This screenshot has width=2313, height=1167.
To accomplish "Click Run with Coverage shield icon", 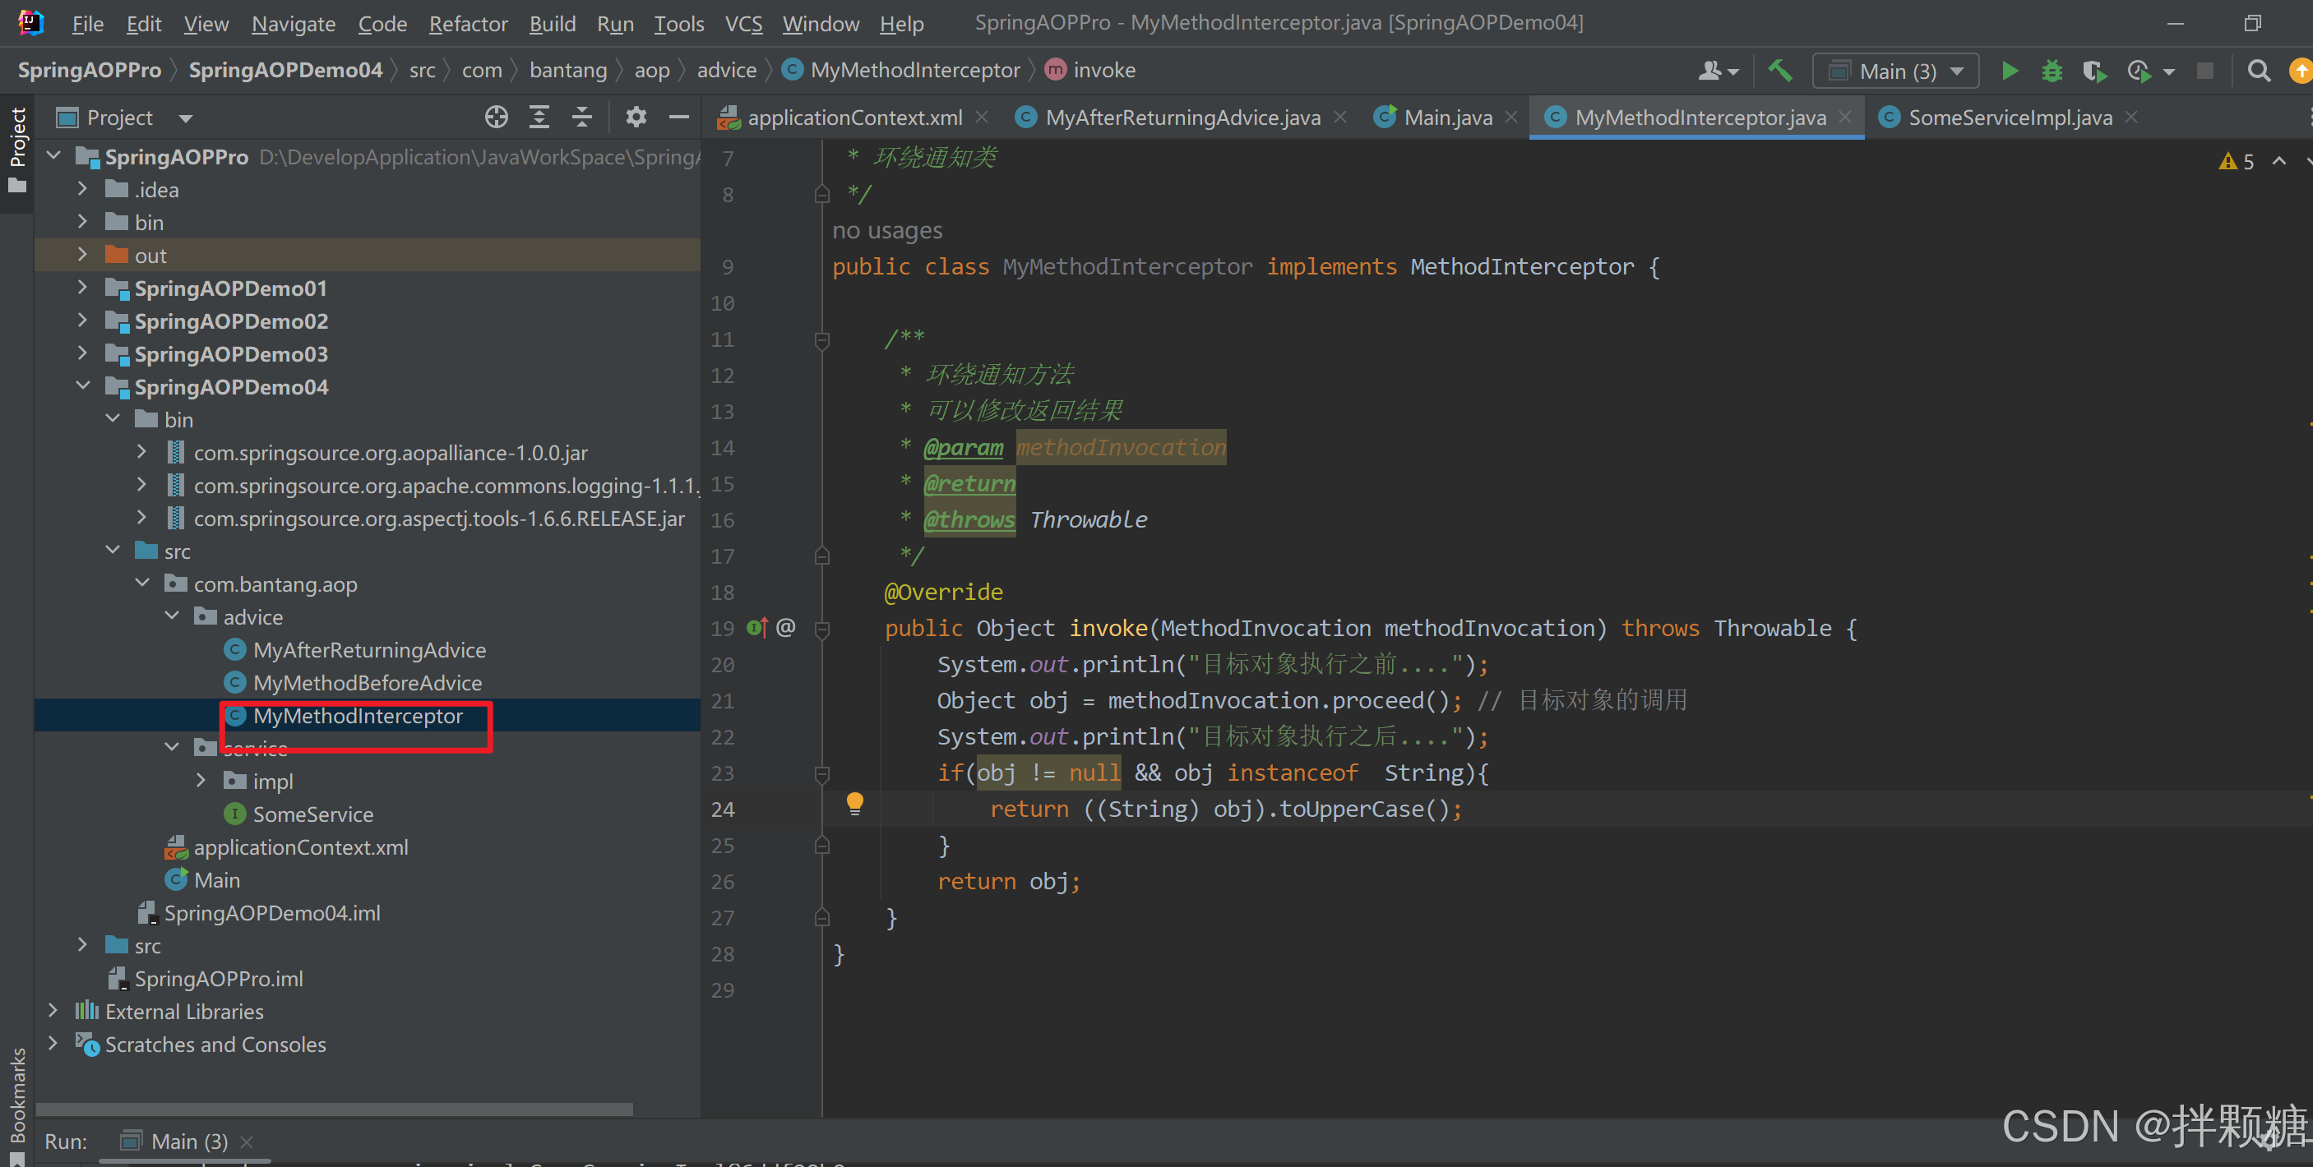I will 2094,71.
